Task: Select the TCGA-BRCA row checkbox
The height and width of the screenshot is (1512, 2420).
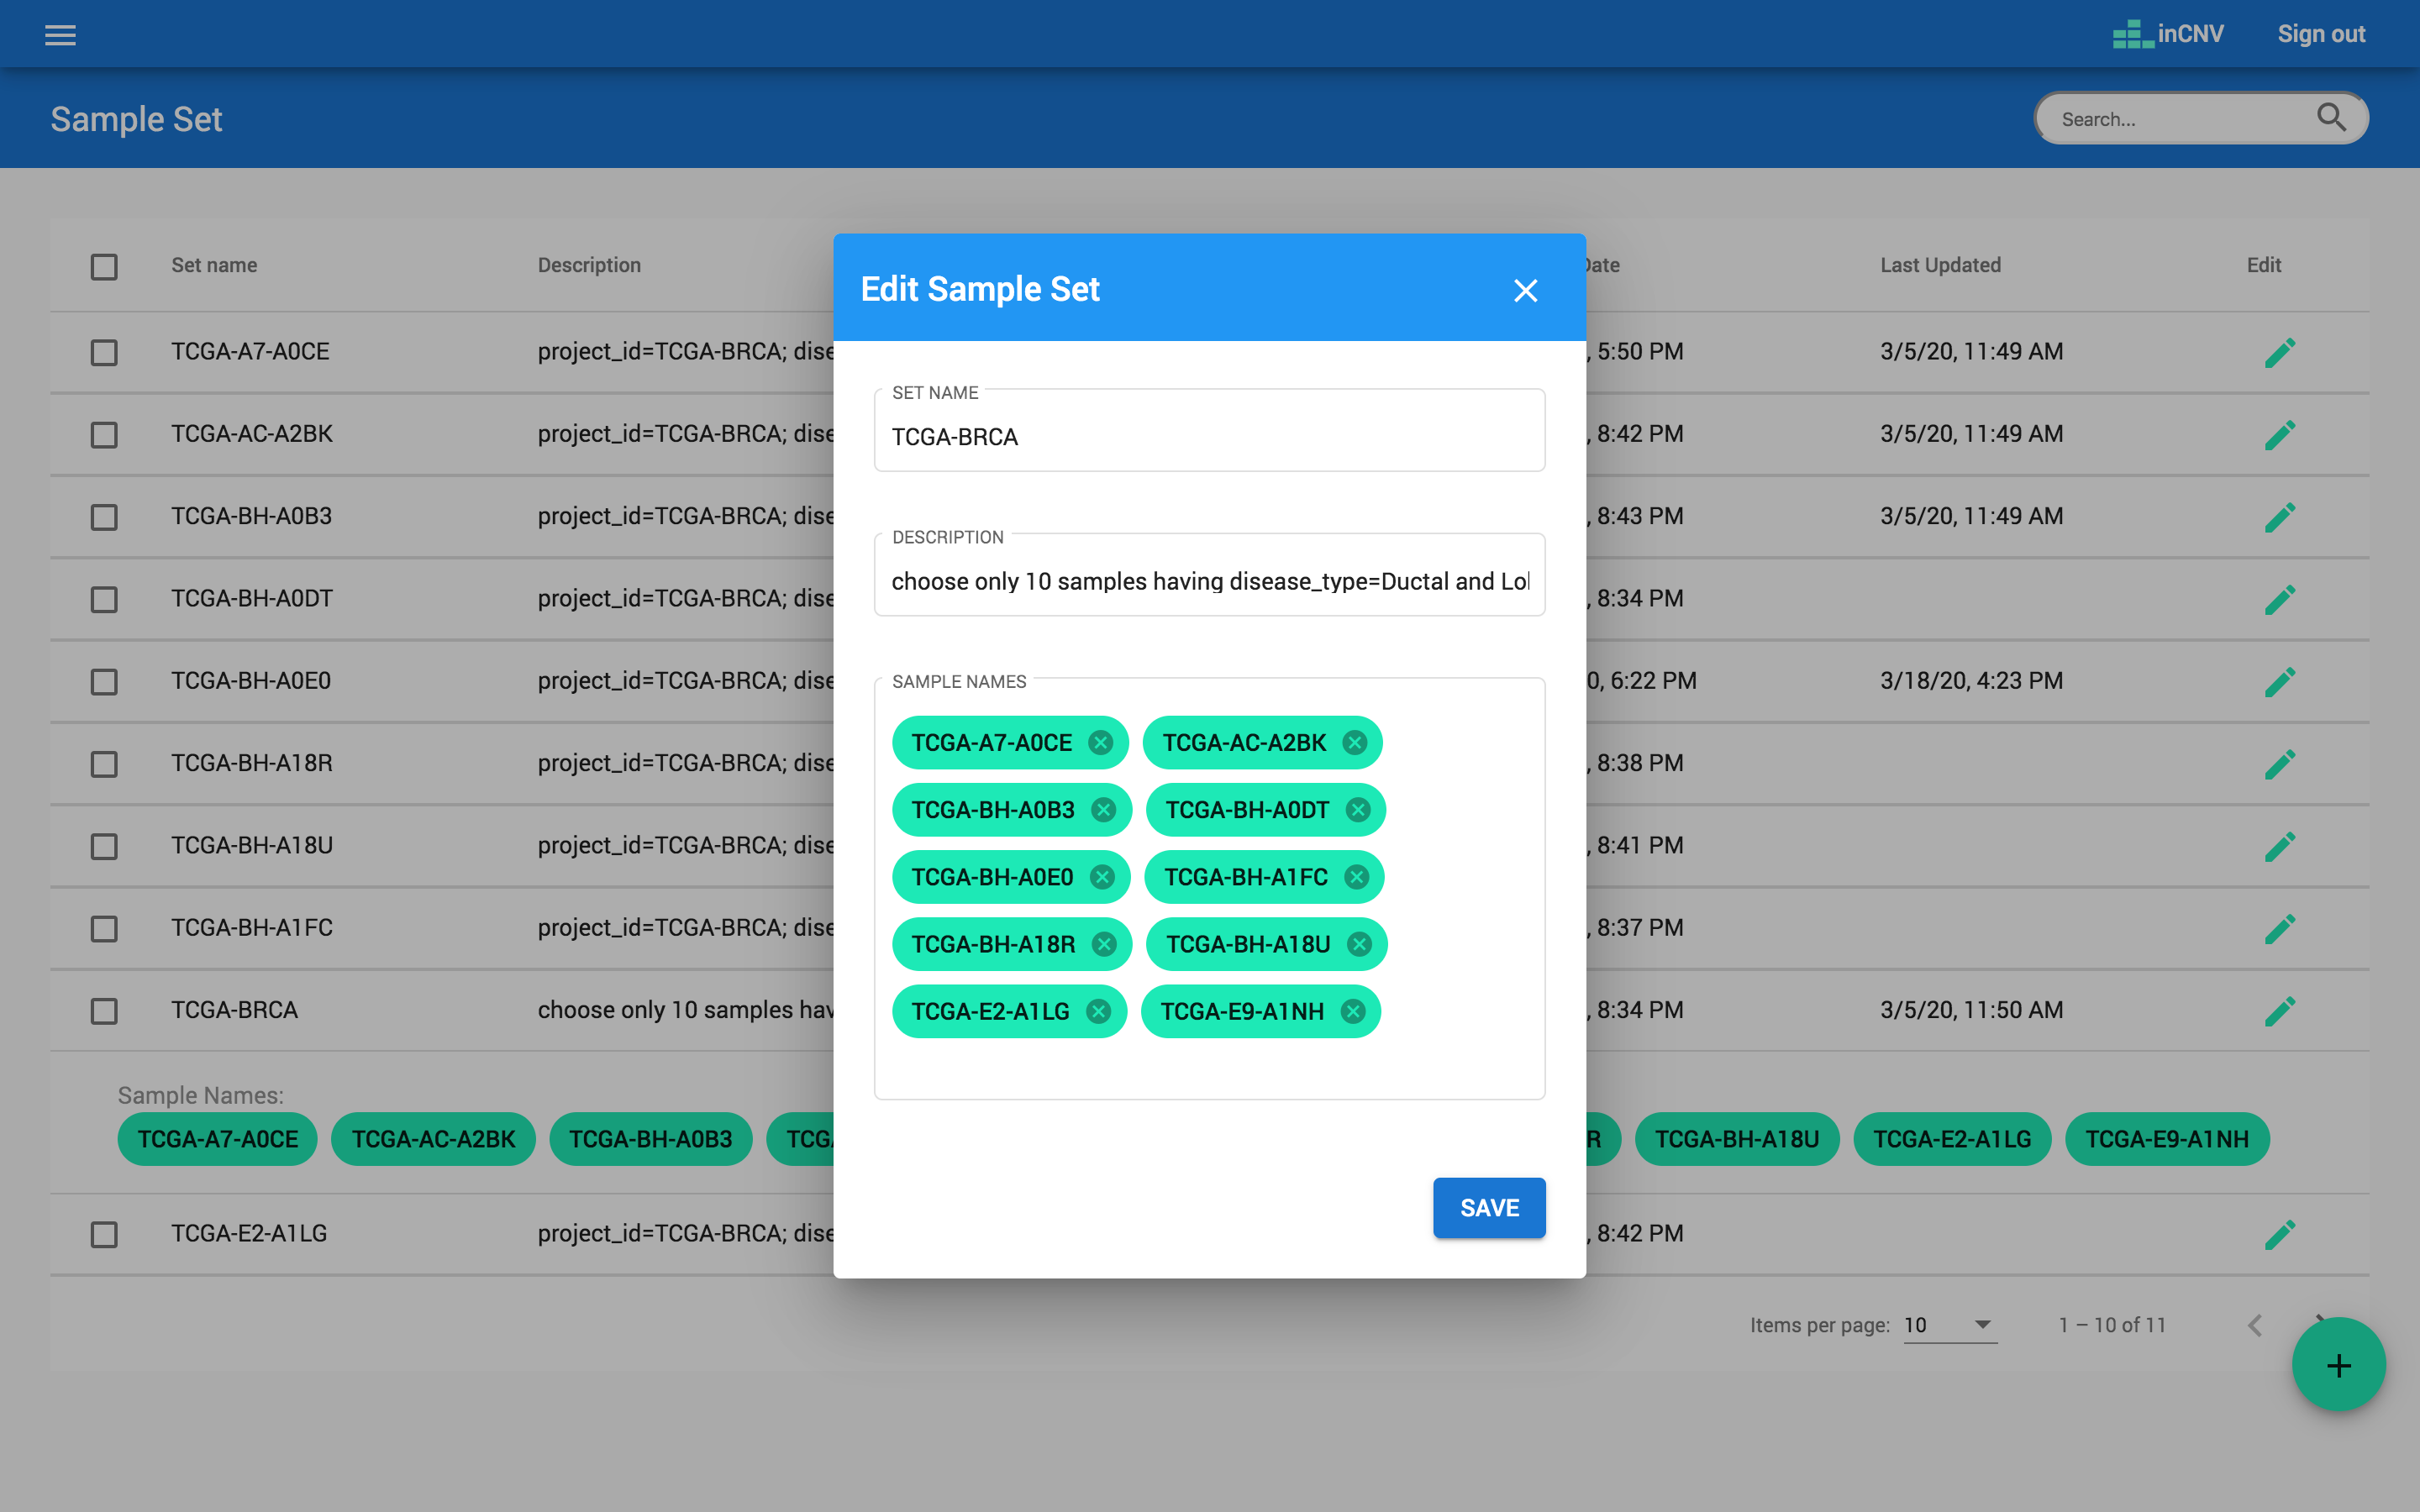Action: [x=104, y=1011]
